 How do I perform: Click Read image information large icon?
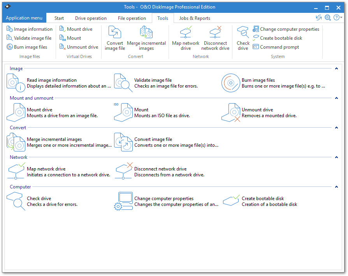tap(16, 83)
